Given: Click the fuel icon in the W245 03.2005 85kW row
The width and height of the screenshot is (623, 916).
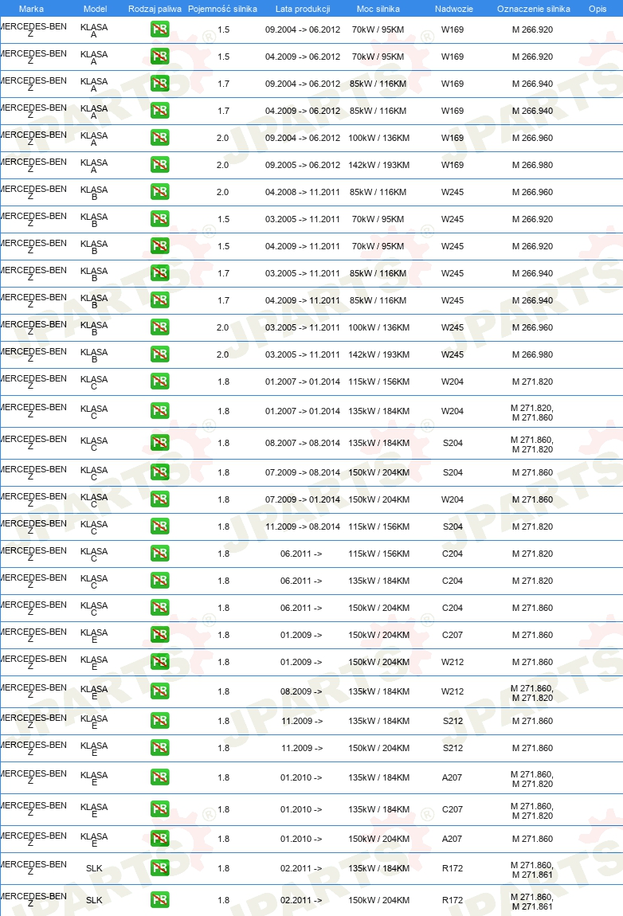Looking at the screenshot, I should click(x=159, y=273).
